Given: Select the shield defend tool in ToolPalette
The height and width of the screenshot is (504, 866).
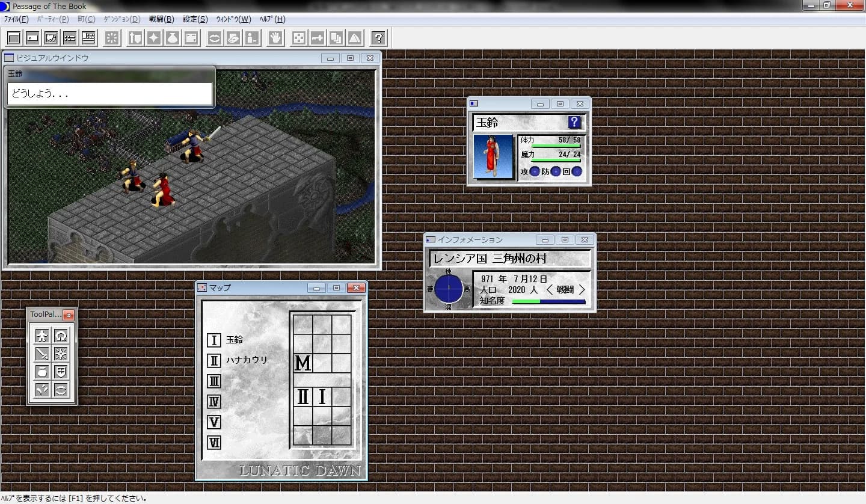Looking at the screenshot, I should (x=61, y=372).
